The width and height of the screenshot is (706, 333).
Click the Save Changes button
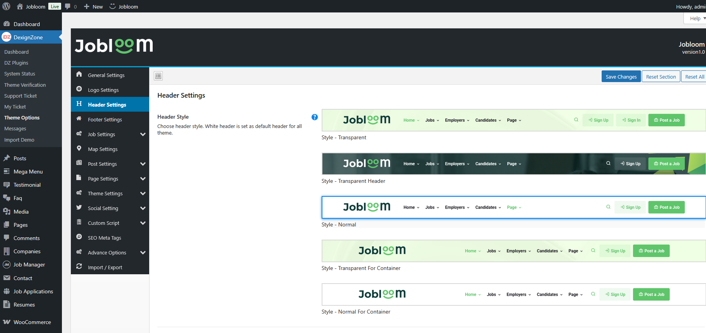point(621,77)
